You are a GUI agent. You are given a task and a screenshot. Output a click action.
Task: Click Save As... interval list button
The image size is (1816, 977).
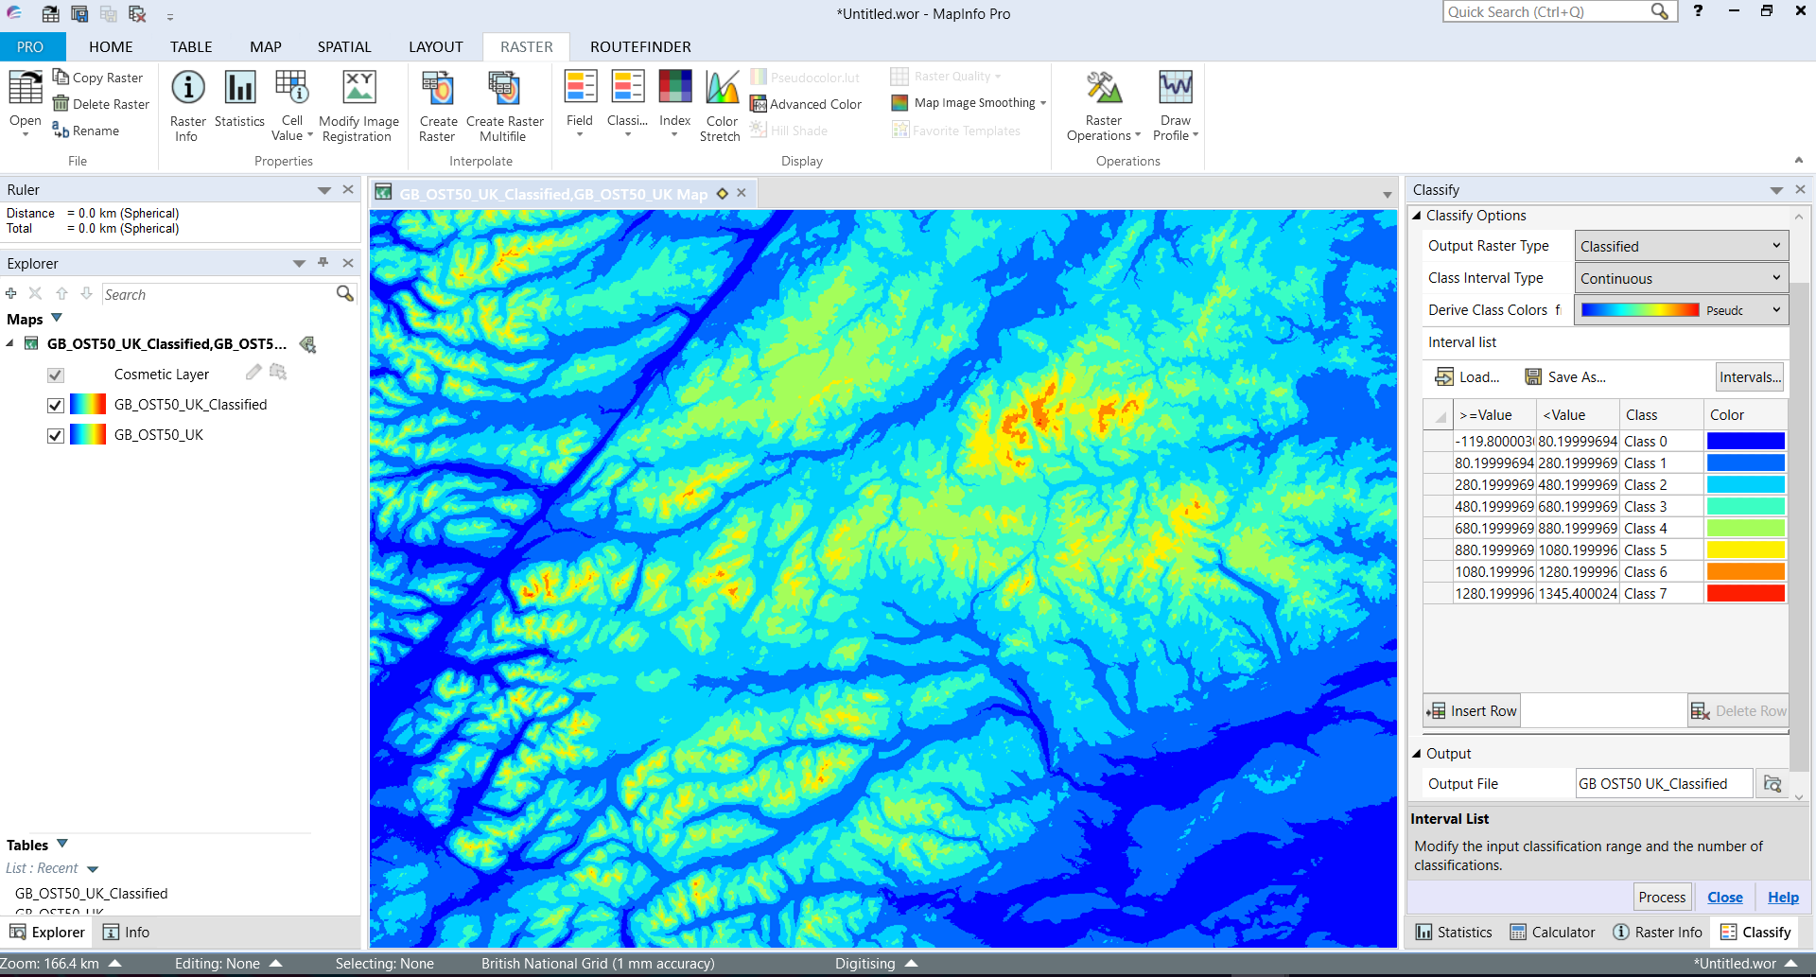1565,377
